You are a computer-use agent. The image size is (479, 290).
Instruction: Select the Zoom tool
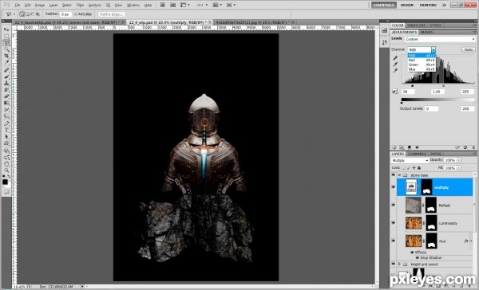(x=6, y=170)
